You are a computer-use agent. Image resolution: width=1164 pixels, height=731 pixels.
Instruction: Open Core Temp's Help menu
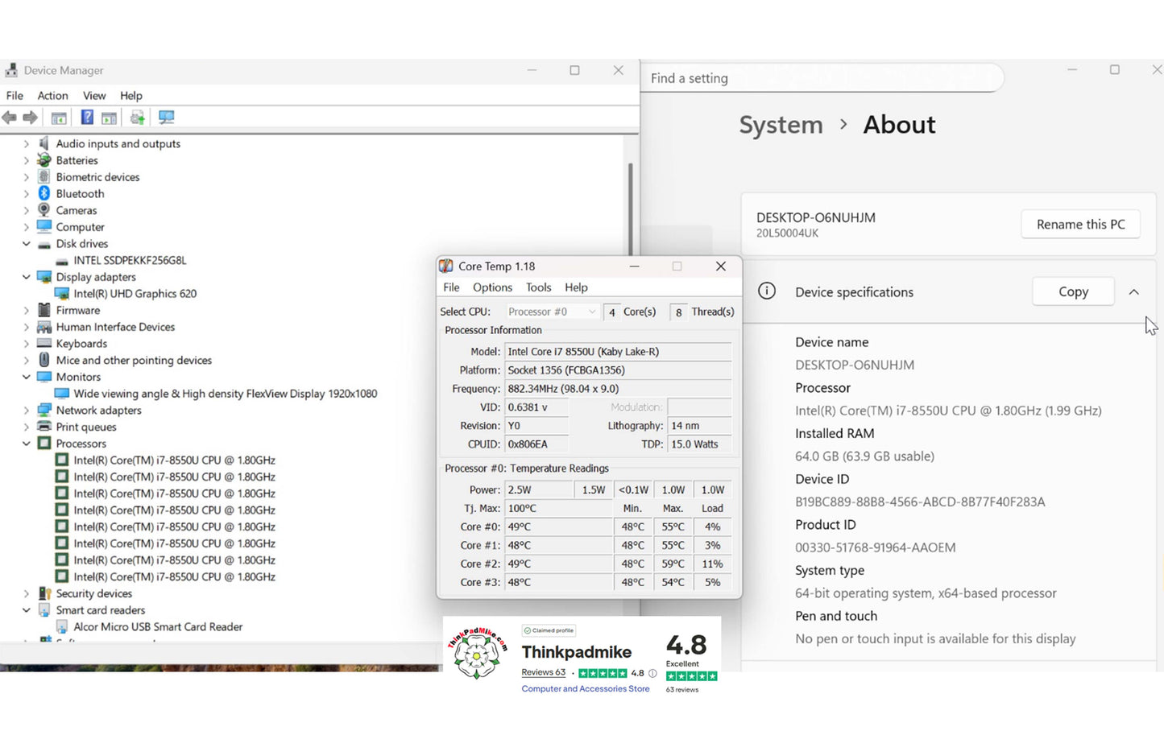[x=576, y=287]
